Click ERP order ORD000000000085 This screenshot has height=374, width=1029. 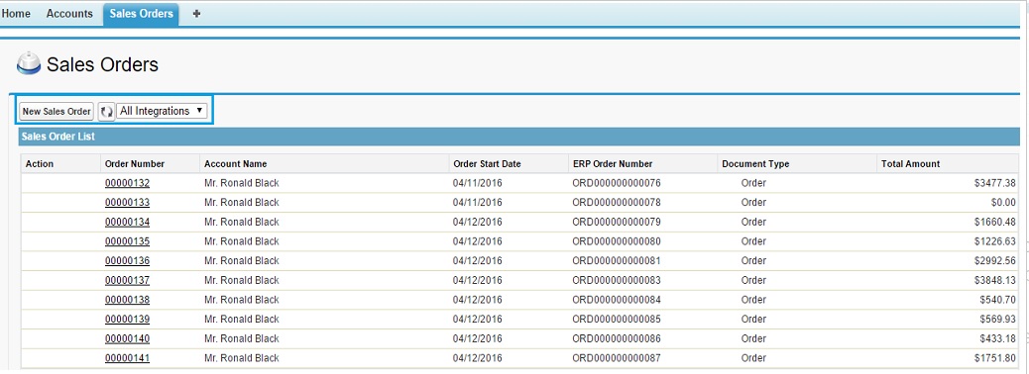617,319
